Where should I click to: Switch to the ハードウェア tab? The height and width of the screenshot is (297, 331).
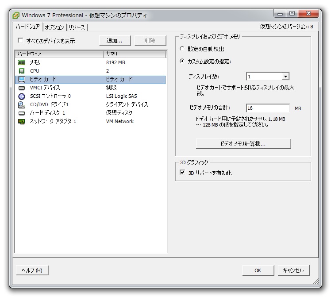tap(27, 27)
